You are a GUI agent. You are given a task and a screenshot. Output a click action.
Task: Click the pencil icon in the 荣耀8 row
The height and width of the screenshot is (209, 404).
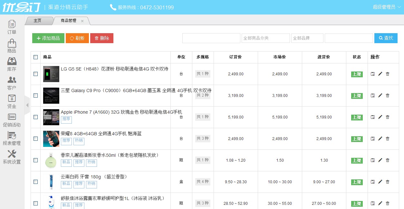(x=380, y=139)
